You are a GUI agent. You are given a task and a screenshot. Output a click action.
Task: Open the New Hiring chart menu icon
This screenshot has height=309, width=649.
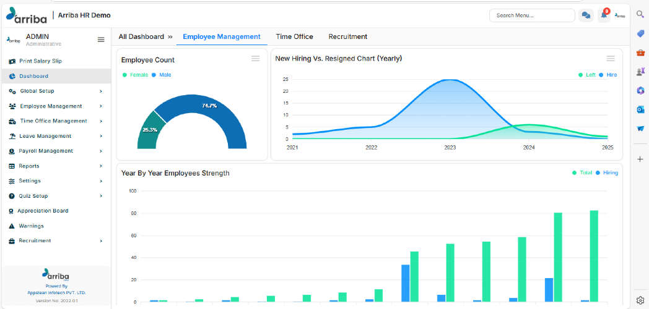tap(611, 59)
